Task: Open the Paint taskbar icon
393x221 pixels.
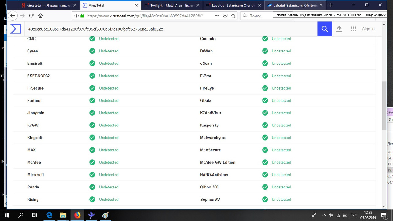Action: (105, 215)
